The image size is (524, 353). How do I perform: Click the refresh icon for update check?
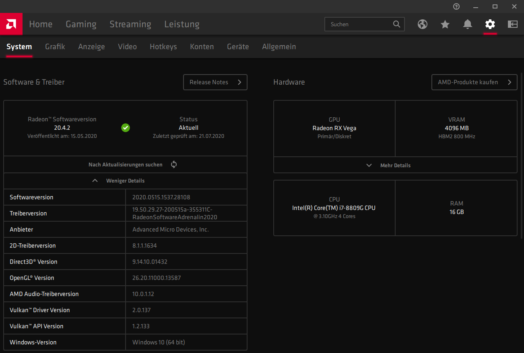click(174, 164)
